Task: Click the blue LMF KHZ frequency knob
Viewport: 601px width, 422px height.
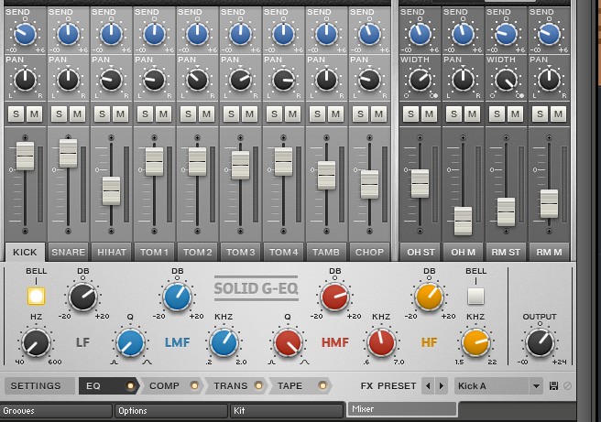Action: pos(224,342)
